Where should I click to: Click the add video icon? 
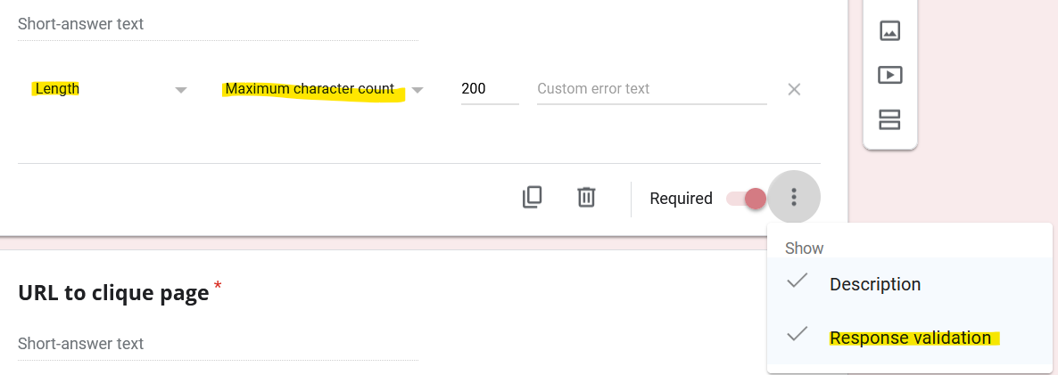pyautogui.click(x=889, y=75)
